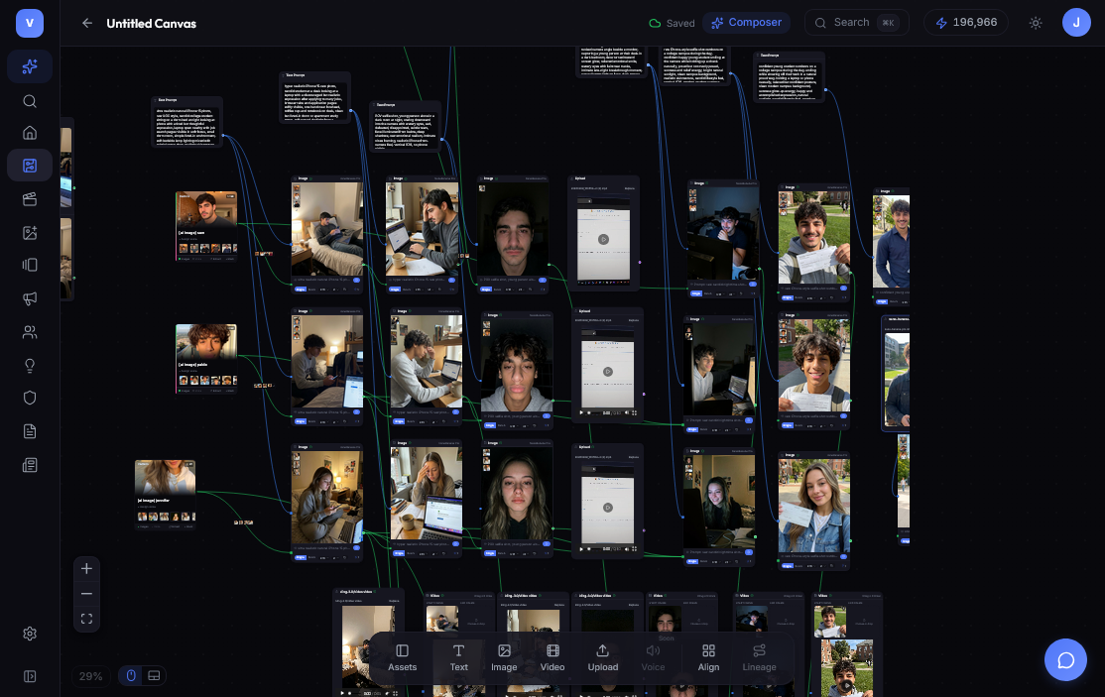Select image of curly-haired man sitting on bed with phone
This screenshot has width=1105, height=697.
[327, 362]
